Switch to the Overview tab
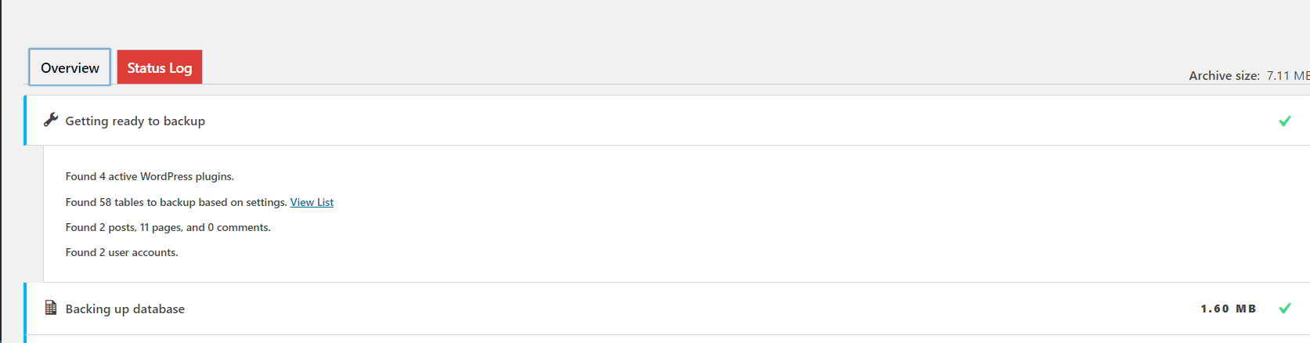The height and width of the screenshot is (343, 1310). point(70,68)
